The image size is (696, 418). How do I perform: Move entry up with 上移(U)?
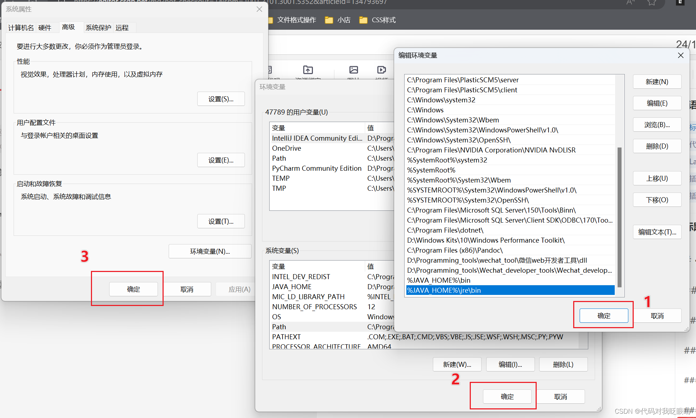[x=657, y=178]
